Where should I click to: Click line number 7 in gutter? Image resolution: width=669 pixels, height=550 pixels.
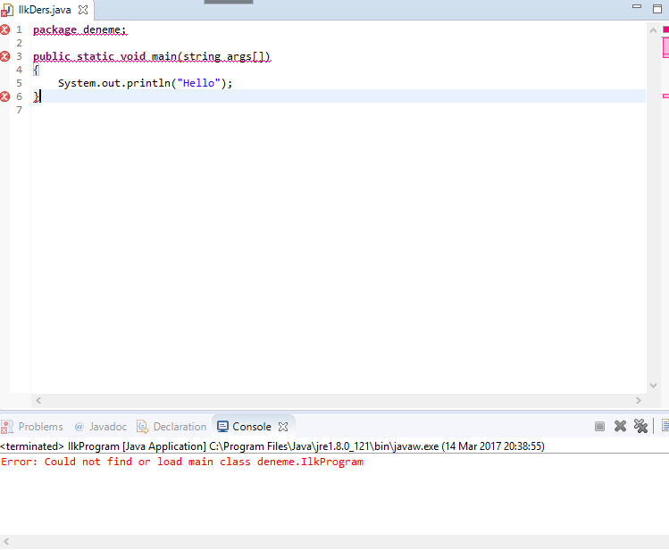[19, 110]
